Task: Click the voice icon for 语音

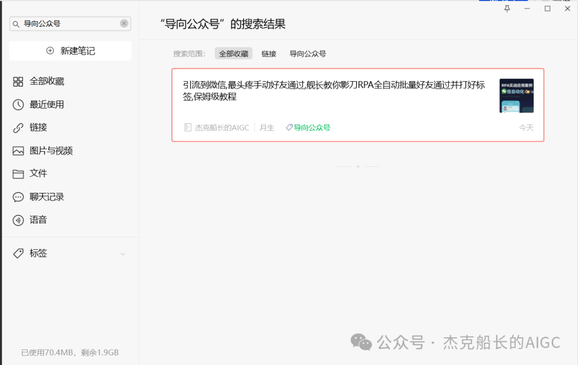Action: coord(18,220)
